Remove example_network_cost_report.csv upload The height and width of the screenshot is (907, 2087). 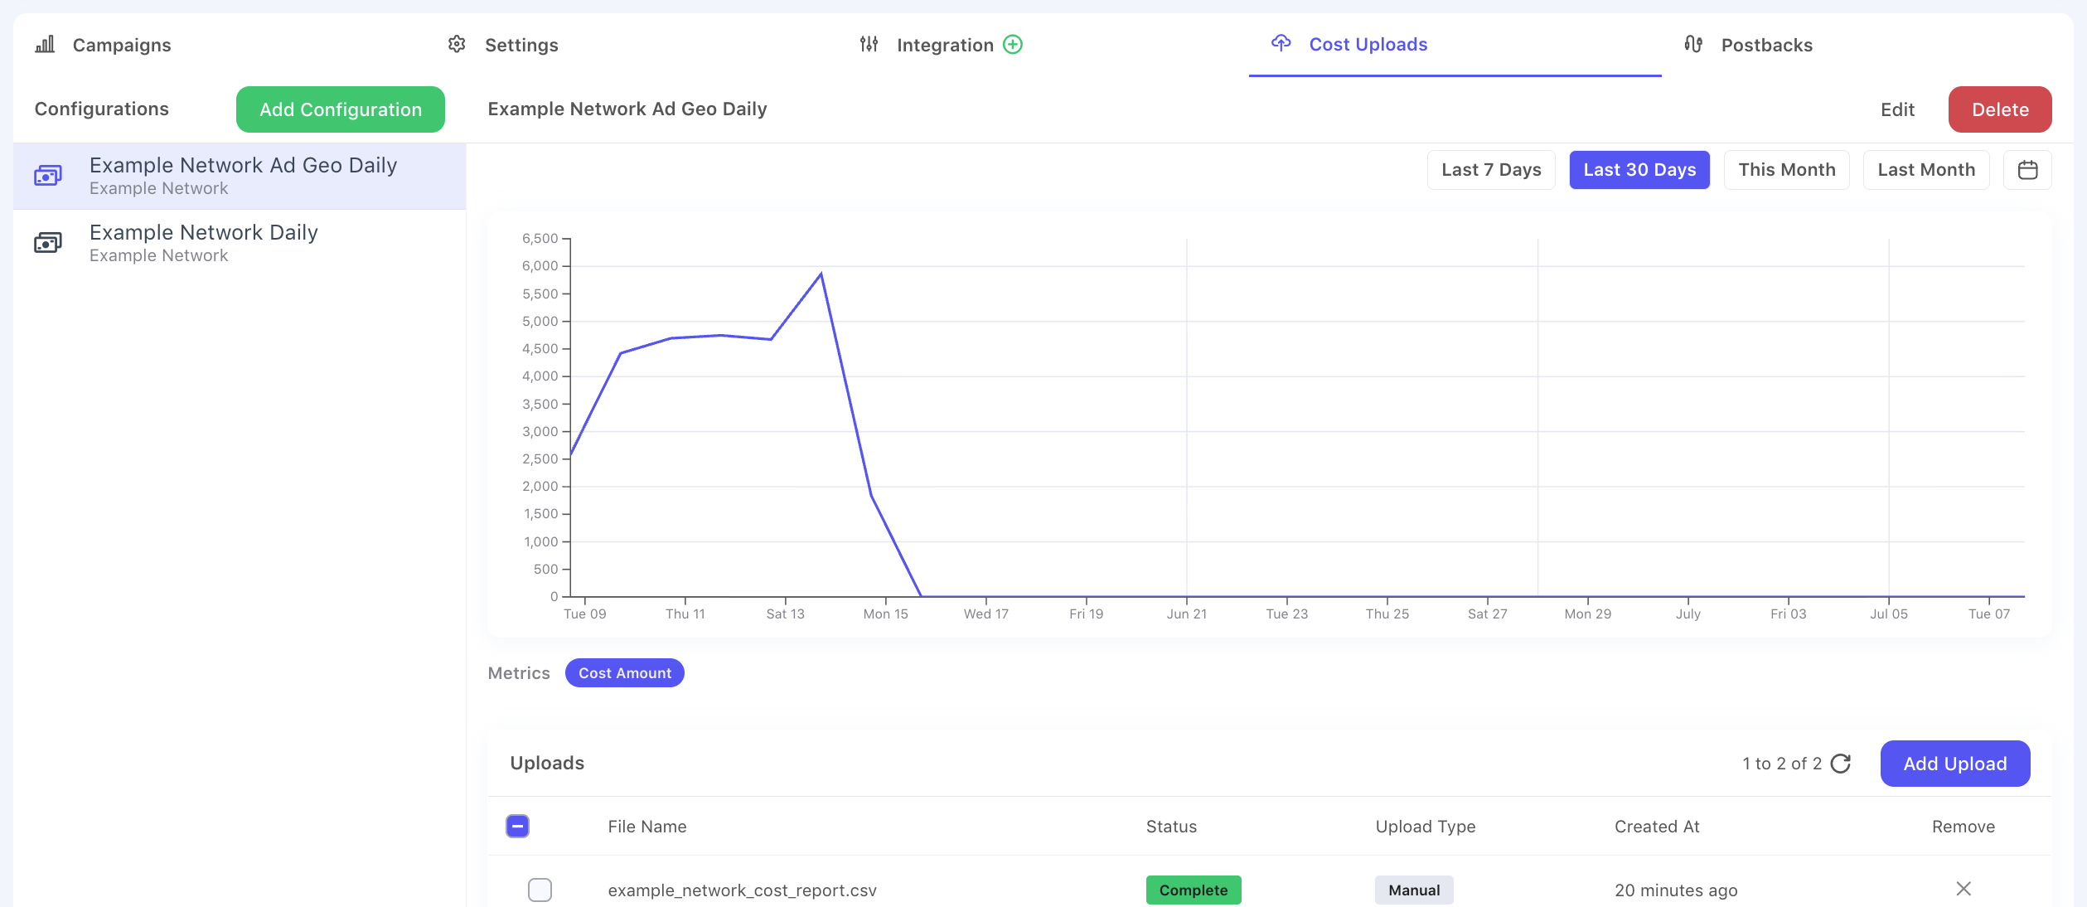(x=1964, y=889)
